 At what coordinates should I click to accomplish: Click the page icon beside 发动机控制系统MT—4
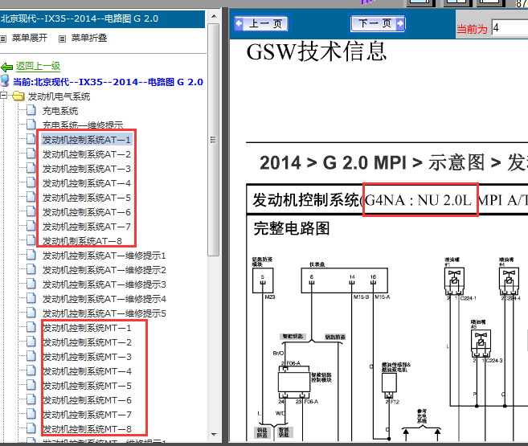pos(31,370)
